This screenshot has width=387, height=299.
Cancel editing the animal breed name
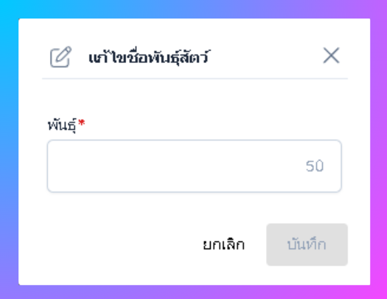click(x=224, y=245)
